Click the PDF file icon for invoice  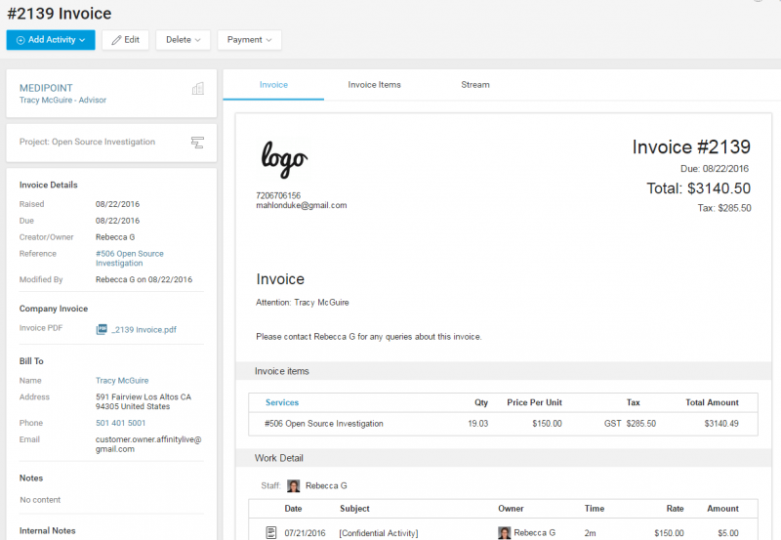[101, 329]
